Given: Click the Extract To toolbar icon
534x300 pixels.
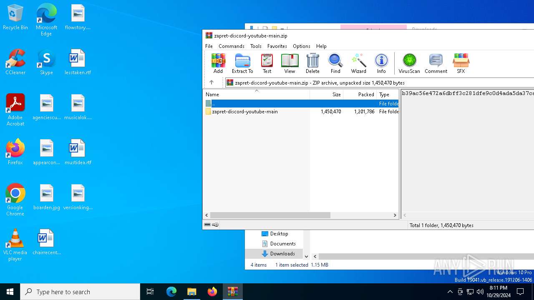Looking at the screenshot, I should click(x=242, y=63).
